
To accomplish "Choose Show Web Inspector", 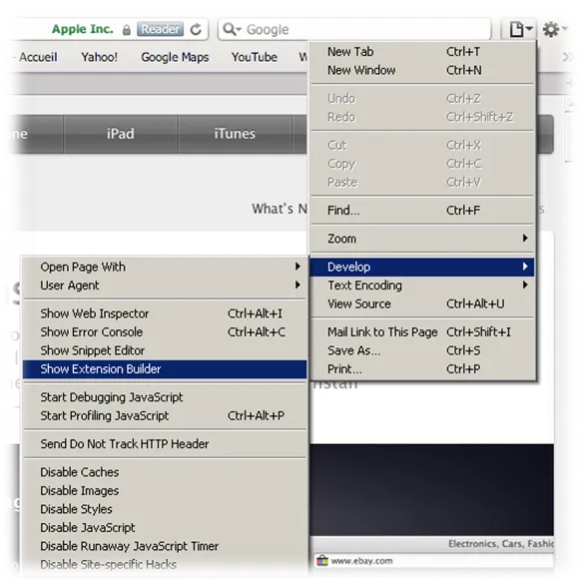I will (x=165, y=313).
